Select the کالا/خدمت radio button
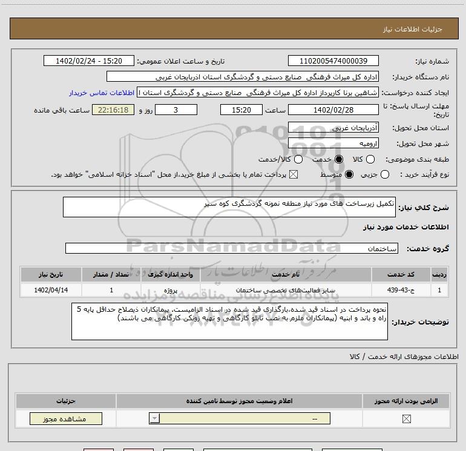 (298, 159)
